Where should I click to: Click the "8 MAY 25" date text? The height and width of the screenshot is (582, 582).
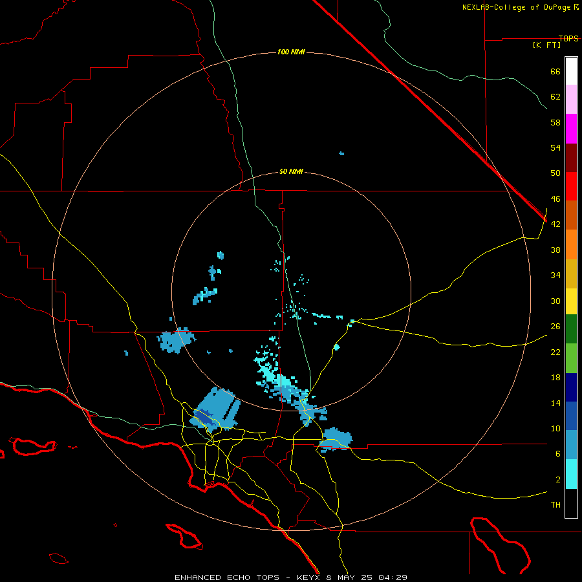click(350, 577)
